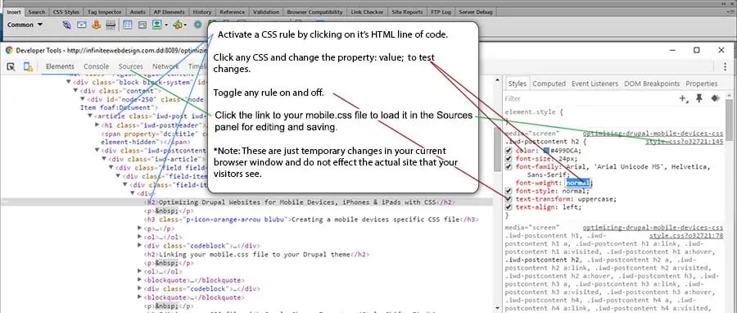Open the Validation tab
Viewport: 737px width, 313px height.
tap(265, 11)
